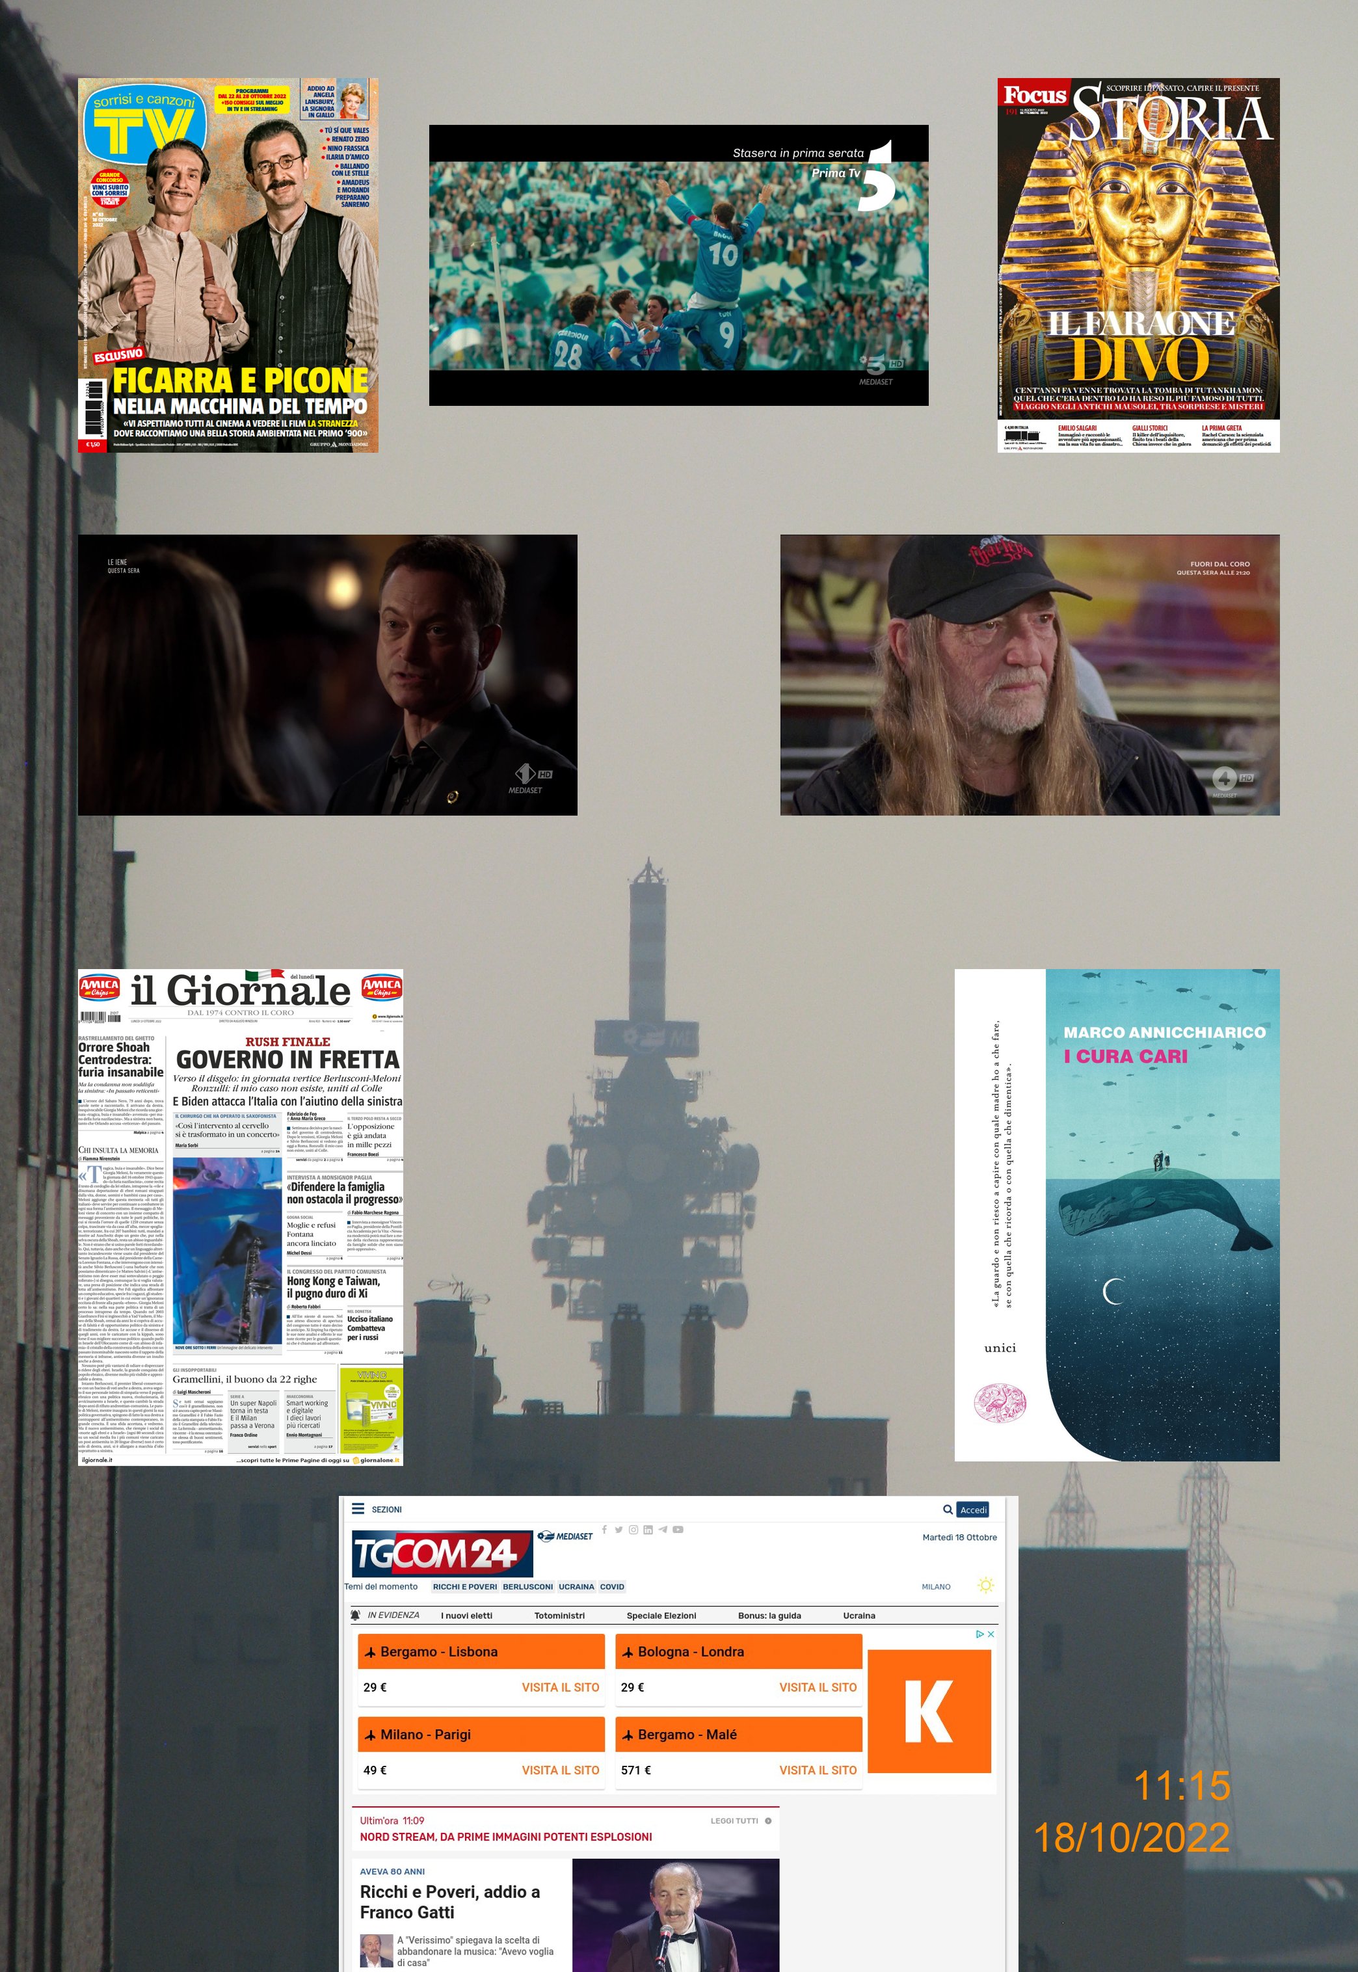Open the SEZIONI hamburger menu
Viewport: 1358px width, 1972px height.
pyautogui.click(x=358, y=1508)
